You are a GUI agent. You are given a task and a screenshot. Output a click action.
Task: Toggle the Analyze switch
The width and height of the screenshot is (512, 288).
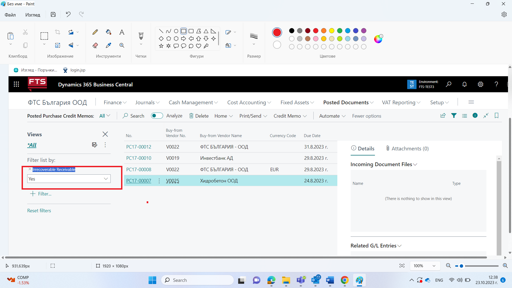pos(157,116)
